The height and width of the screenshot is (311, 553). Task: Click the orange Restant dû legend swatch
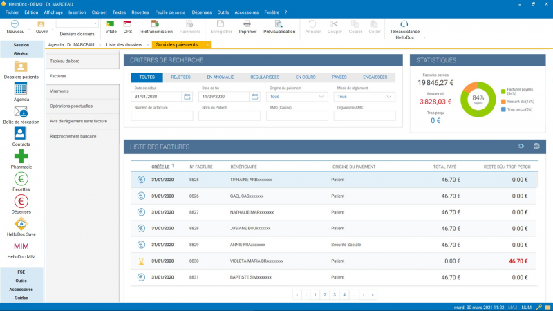pyautogui.click(x=503, y=102)
